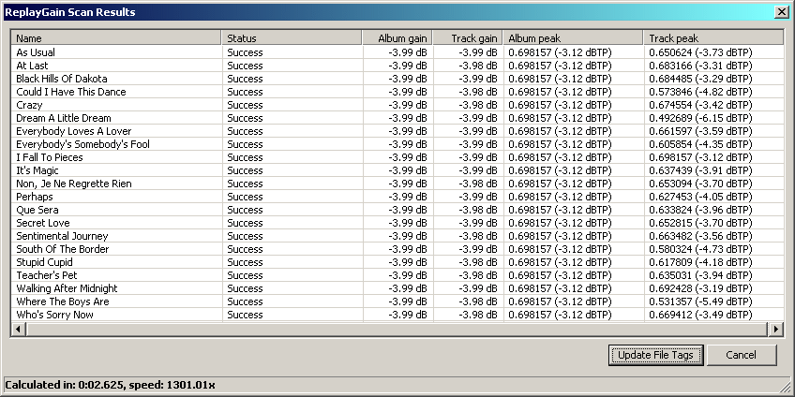Click track peak 0.627453 (-4.05 dBTP)

click(700, 197)
